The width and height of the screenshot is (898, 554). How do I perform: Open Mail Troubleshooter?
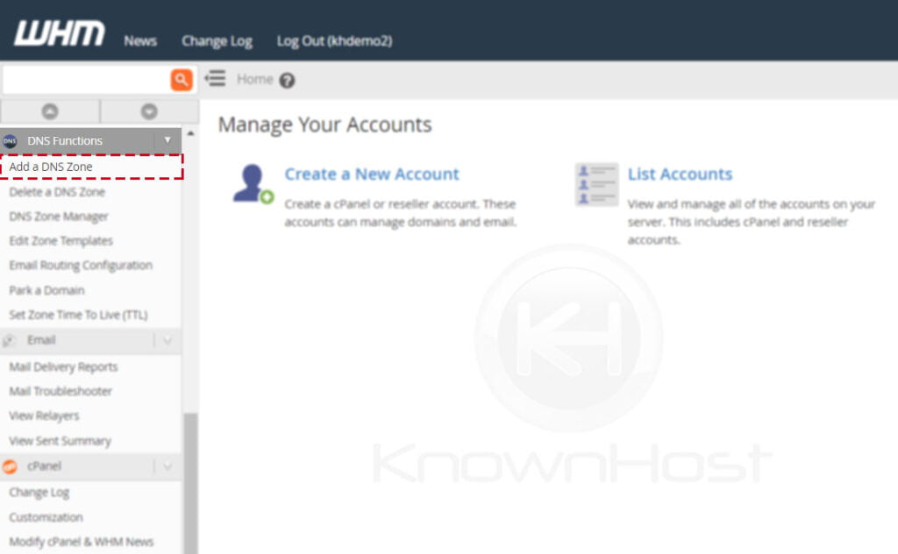coord(61,392)
